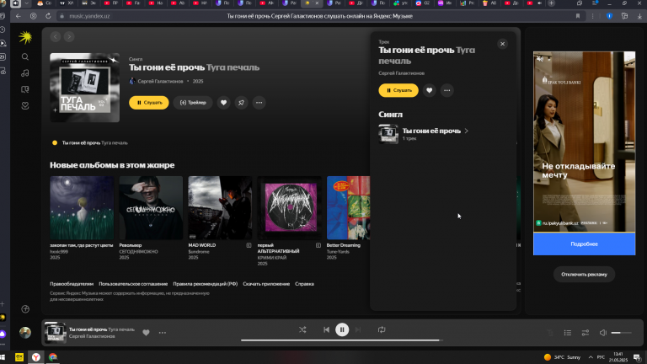The height and width of the screenshot is (364, 647).
Task: Open the three-dots menu next to the pin icon
Action: click(x=259, y=102)
